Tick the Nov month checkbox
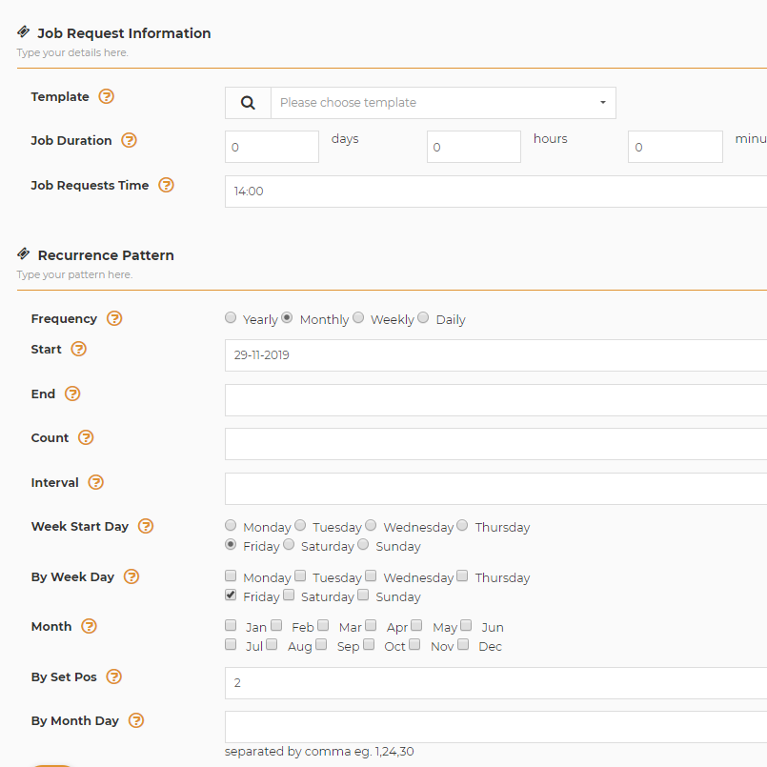This screenshot has height=767, width=767. [414, 644]
